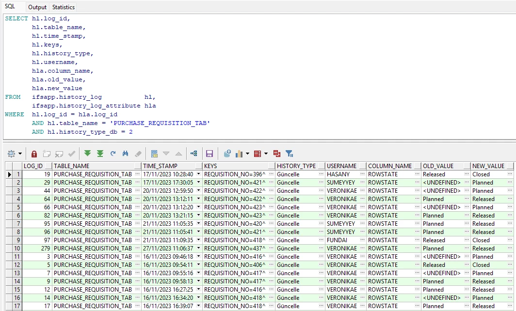The height and width of the screenshot is (311, 516).
Task: Click the insert record toolbar icon
Action: tap(47, 154)
